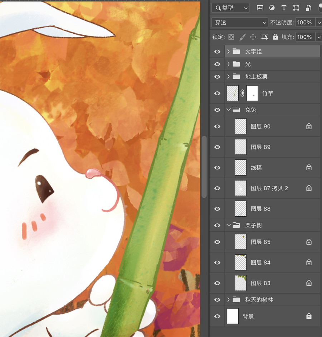Select the 图层 87 拷贝 2 layer name
This screenshot has height=337, width=322.
[269, 188]
